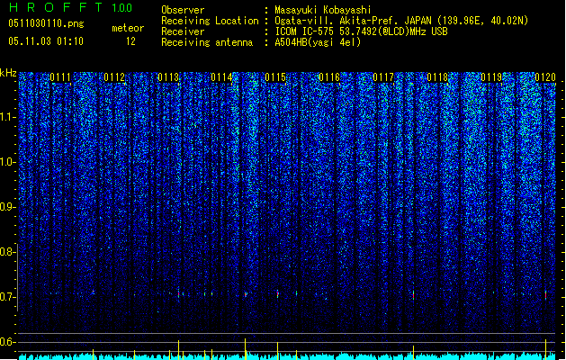Click the meteor count value 12
This screenshot has width=566, height=360.
tap(130, 41)
